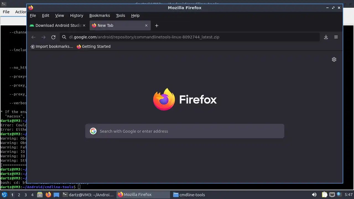Minimize the Mozilla Firefox window
The image size is (354, 199).
coord(327,8)
